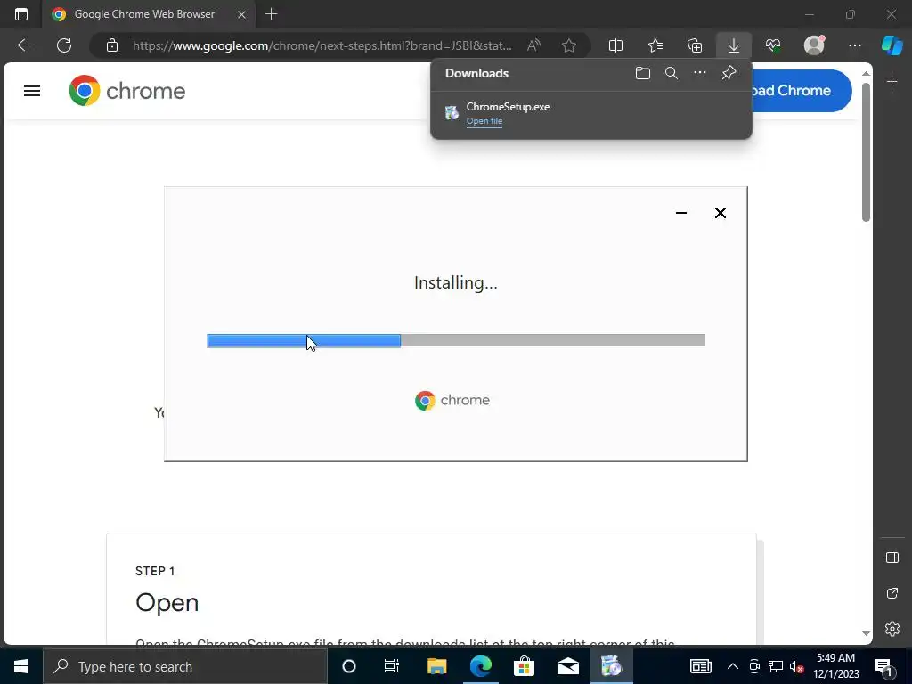The width and height of the screenshot is (912, 684).
Task: Select ChromeSetup.exe download entry
Action: coord(591,113)
